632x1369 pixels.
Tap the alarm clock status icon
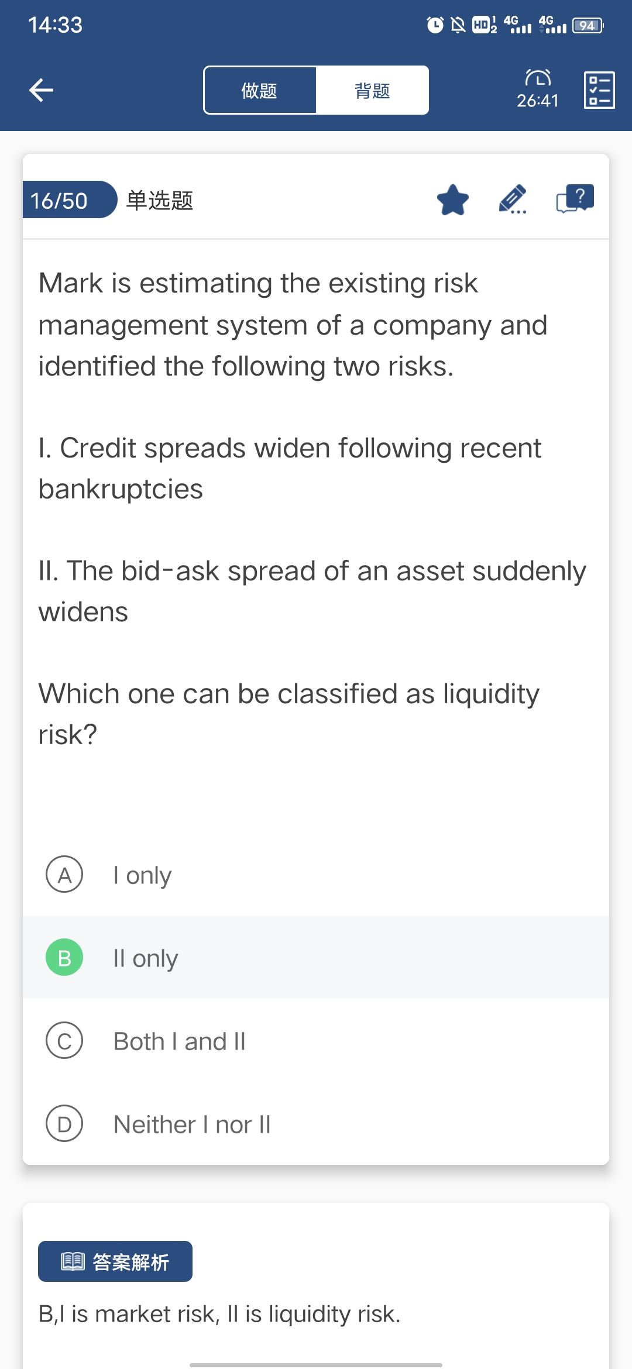(x=435, y=25)
